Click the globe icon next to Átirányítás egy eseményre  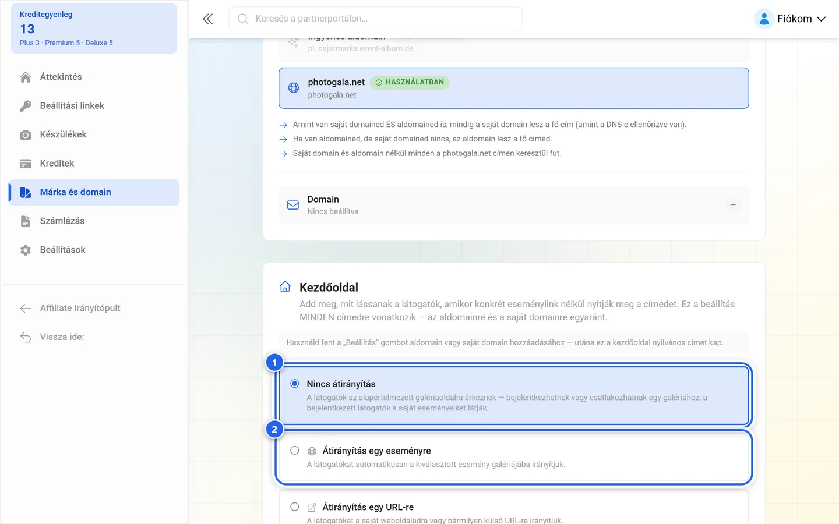[312, 451]
